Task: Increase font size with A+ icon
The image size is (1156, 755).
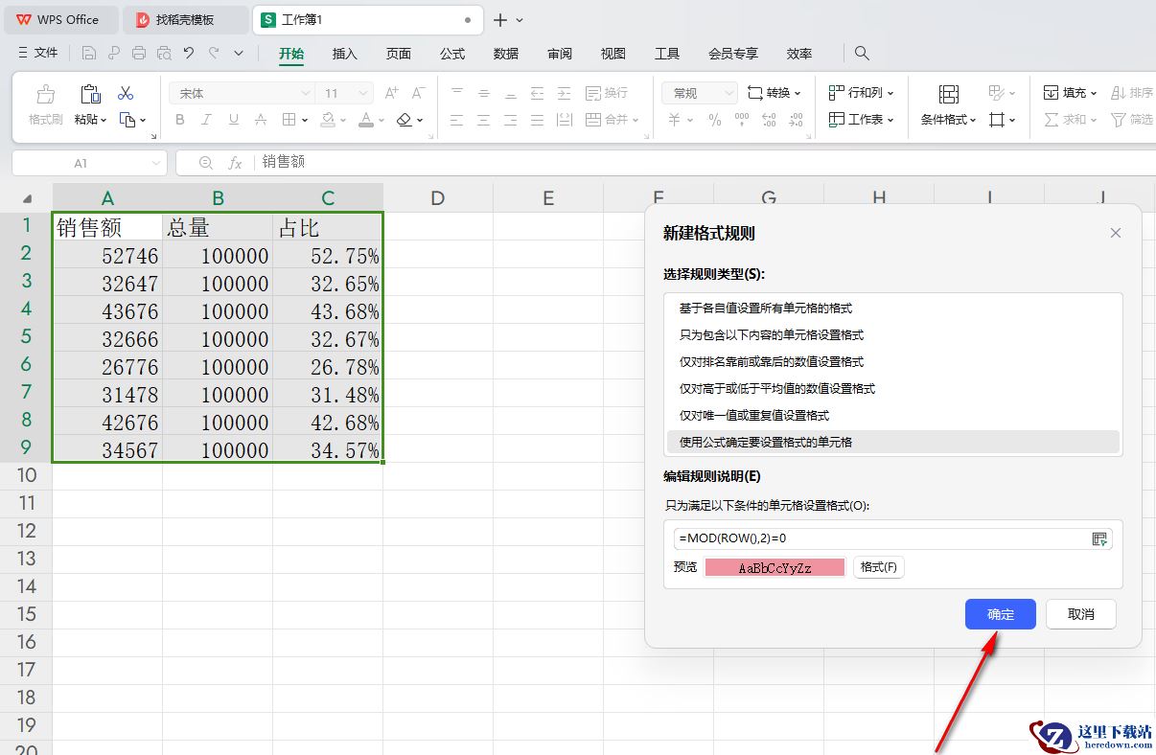Action: point(391,93)
